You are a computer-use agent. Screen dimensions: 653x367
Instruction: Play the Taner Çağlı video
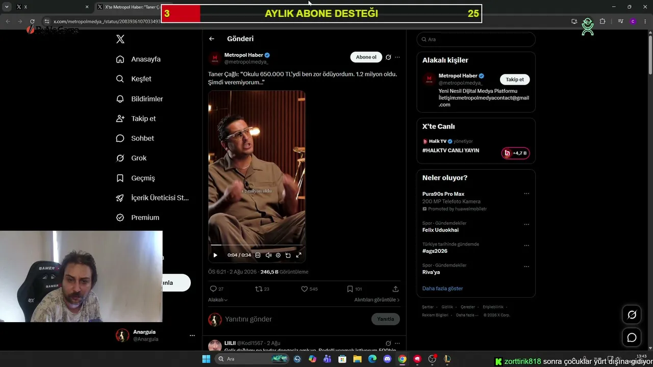215,255
